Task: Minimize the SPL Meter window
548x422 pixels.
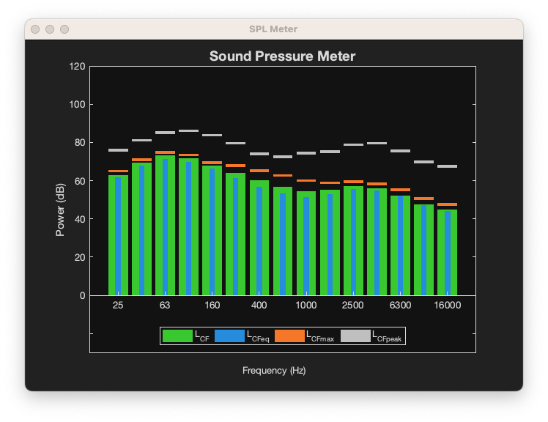Action: point(50,29)
